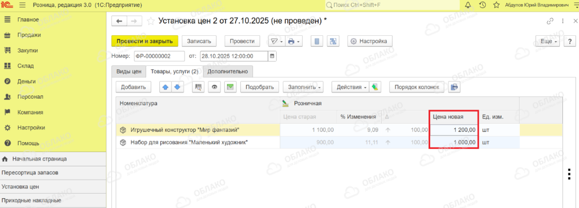Toggle the eye view icon

point(215,87)
